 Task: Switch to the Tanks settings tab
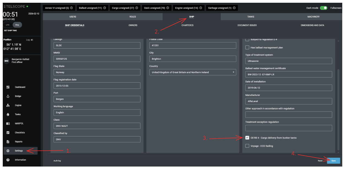click(250, 17)
